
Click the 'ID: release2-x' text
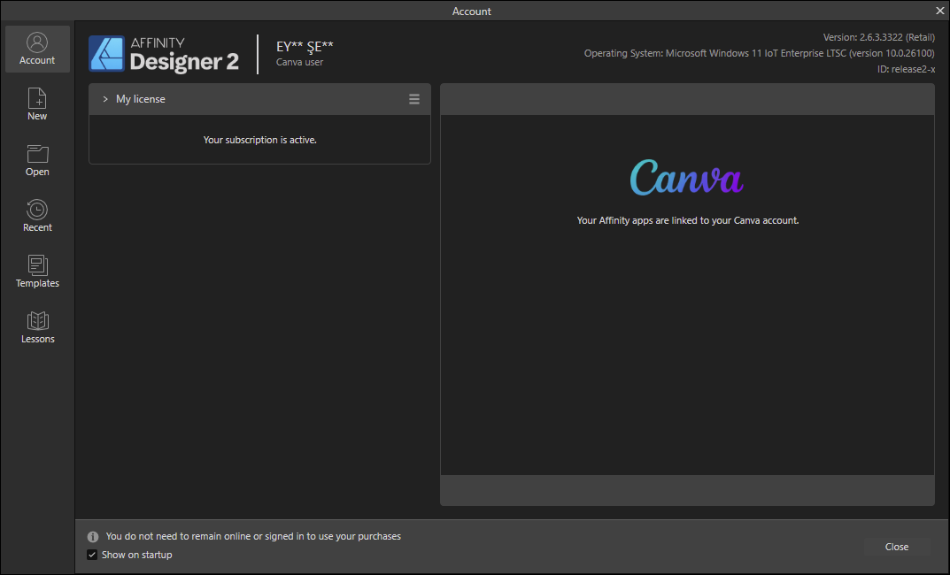point(906,69)
